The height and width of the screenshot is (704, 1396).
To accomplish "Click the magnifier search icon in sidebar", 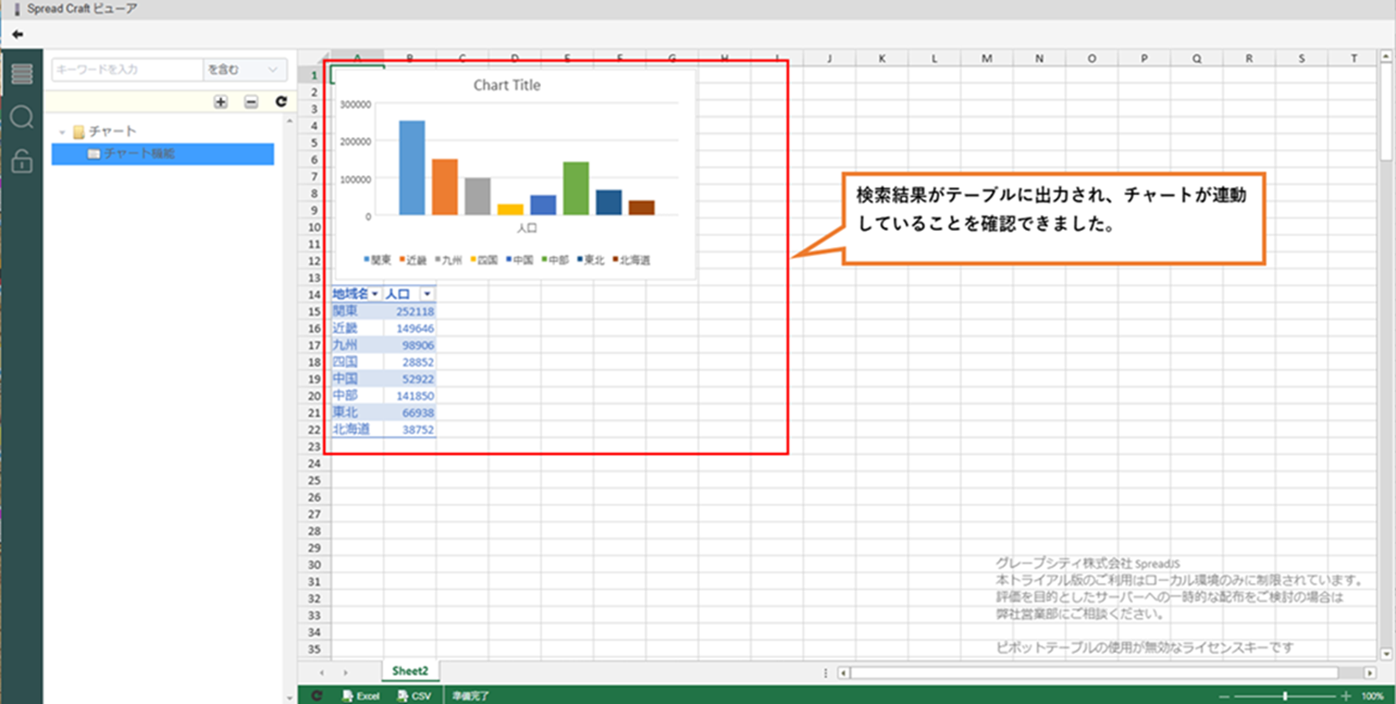I will point(22,117).
